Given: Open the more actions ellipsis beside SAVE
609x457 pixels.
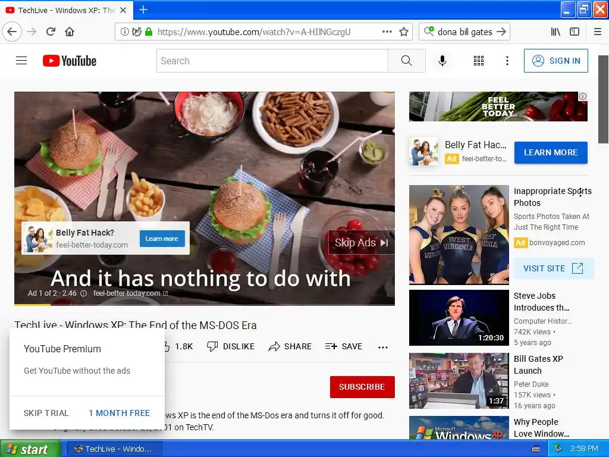Looking at the screenshot, I should tap(383, 347).
